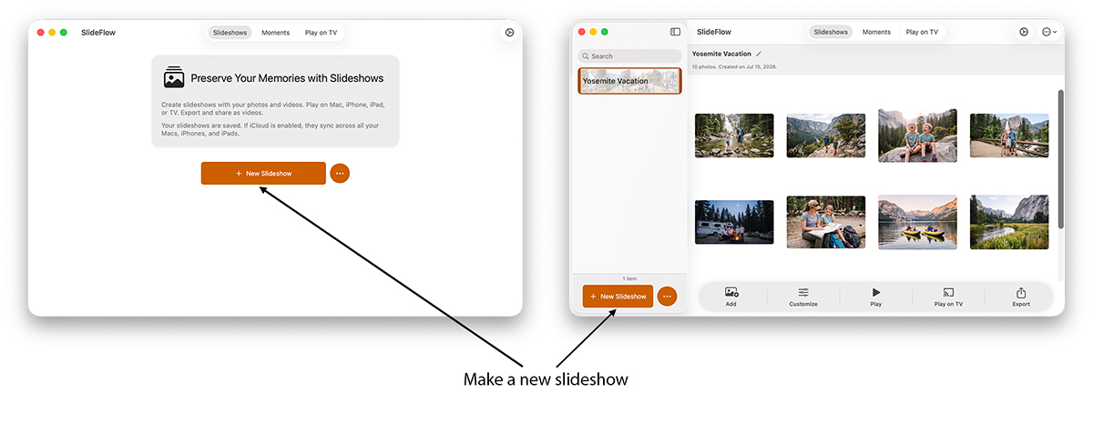Click the Add photos icon in bottom toolbar

coord(730,297)
